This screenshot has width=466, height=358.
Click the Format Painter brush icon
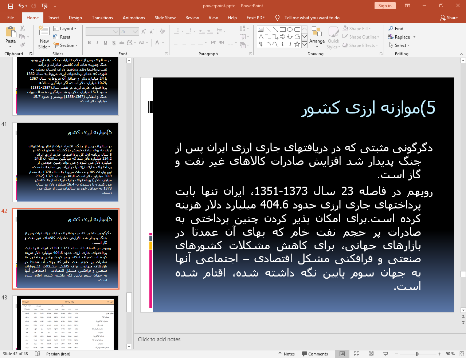pyautogui.click(x=22, y=45)
